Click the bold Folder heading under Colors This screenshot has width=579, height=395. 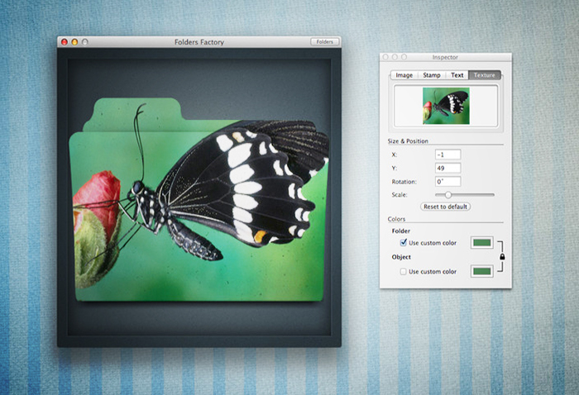pos(401,231)
